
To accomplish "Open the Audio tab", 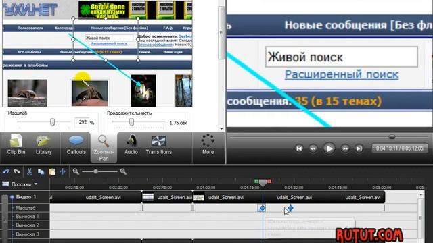I will point(131,144).
